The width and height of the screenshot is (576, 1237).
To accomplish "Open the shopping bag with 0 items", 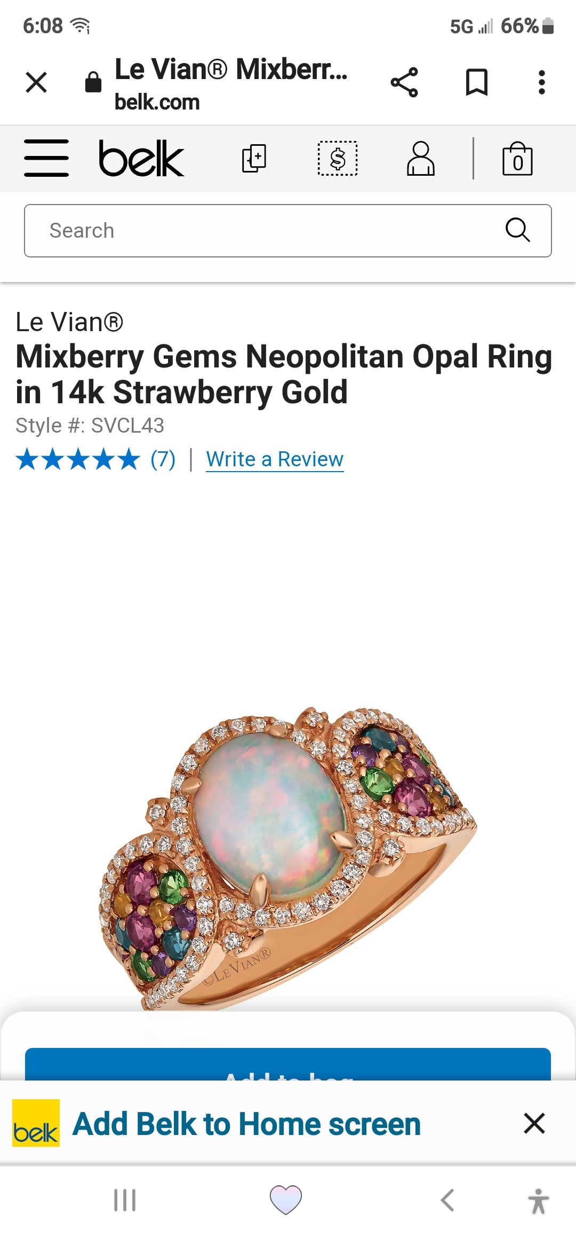I will pos(517,159).
